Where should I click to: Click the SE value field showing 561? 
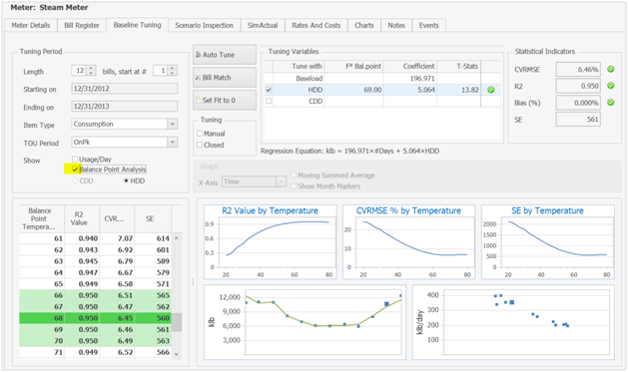click(x=578, y=120)
